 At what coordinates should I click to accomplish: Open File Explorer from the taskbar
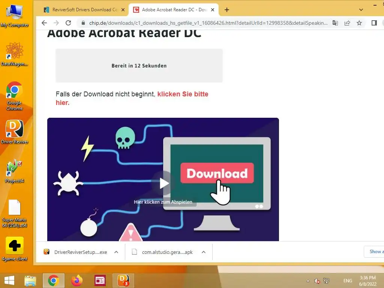tap(30, 280)
